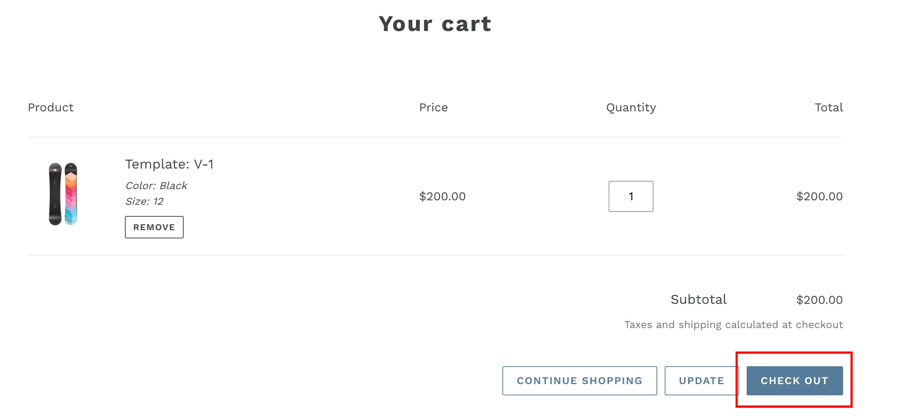
Task: Click the Your cart page heading
Action: (x=435, y=24)
